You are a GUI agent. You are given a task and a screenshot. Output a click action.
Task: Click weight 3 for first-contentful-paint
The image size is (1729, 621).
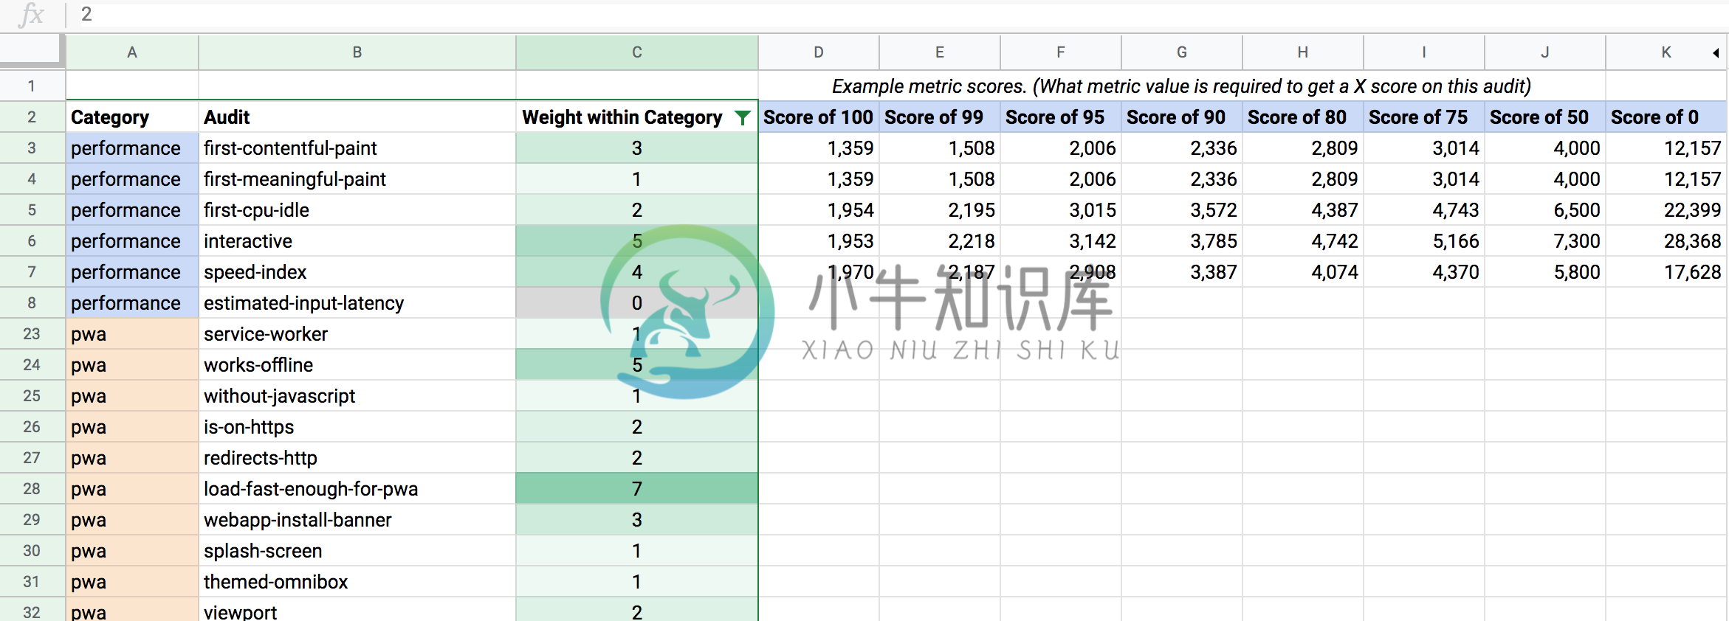click(637, 148)
